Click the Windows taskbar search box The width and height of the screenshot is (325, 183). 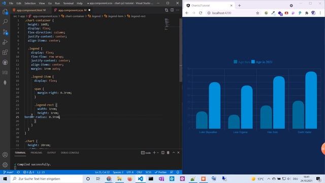coord(47,178)
